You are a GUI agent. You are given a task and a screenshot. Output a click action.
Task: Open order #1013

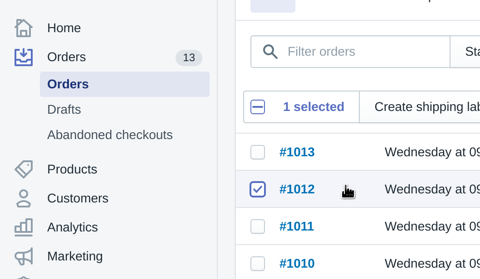(x=297, y=152)
